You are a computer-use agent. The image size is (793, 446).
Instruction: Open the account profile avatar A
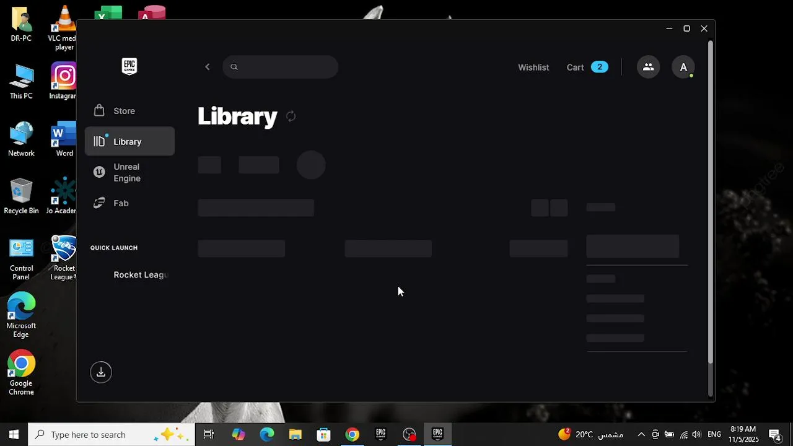[683, 67]
